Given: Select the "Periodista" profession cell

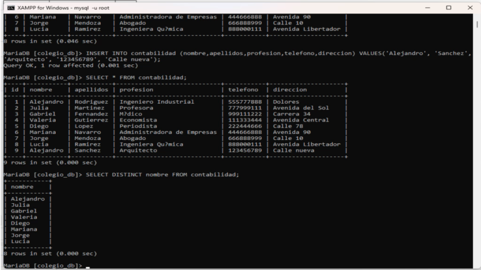Looking at the screenshot, I should [x=138, y=126].
